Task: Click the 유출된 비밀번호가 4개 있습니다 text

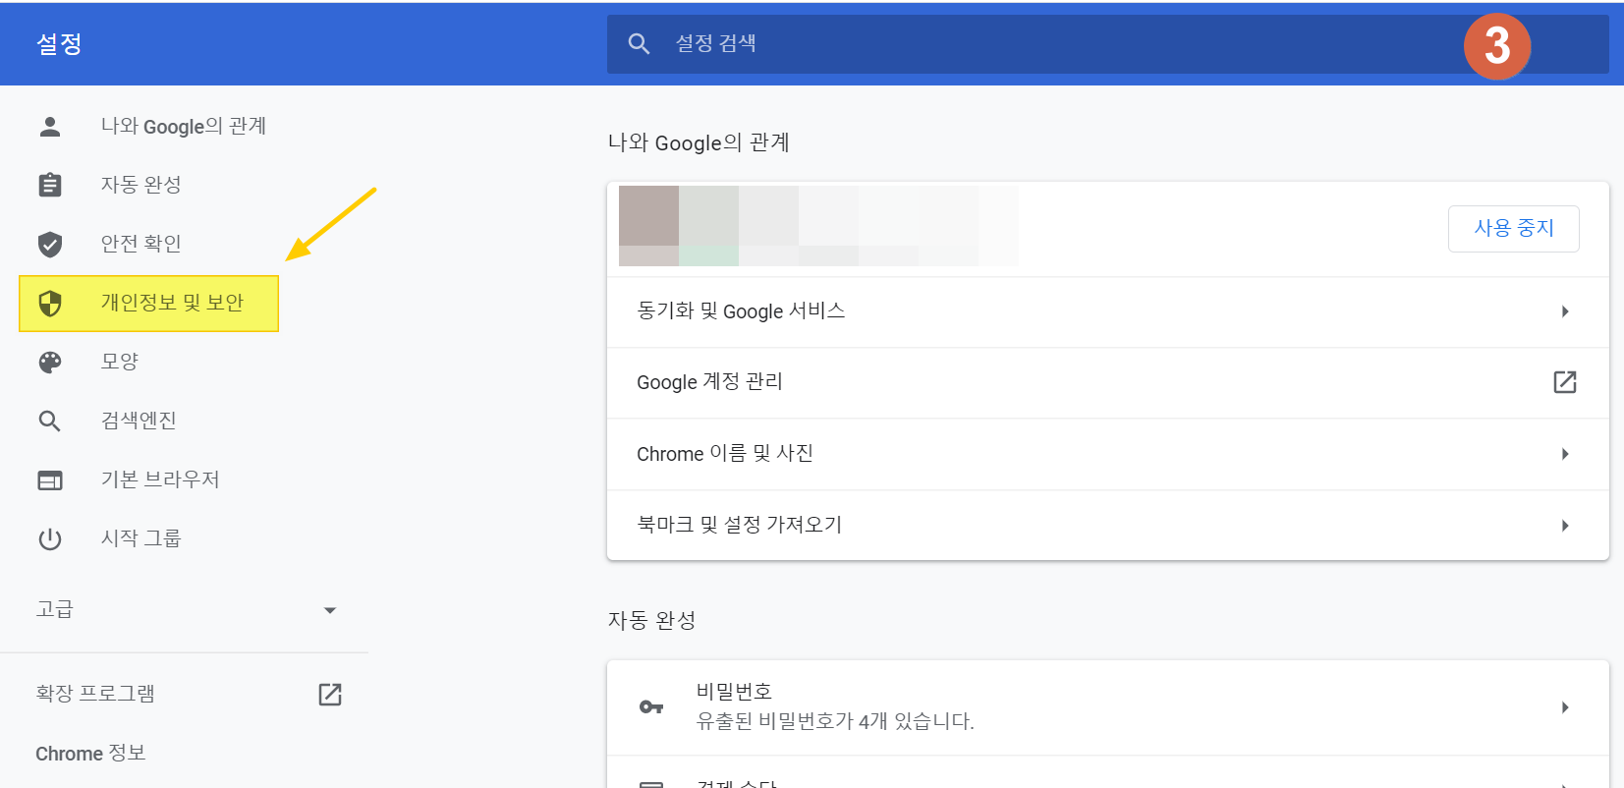Action: (835, 721)
